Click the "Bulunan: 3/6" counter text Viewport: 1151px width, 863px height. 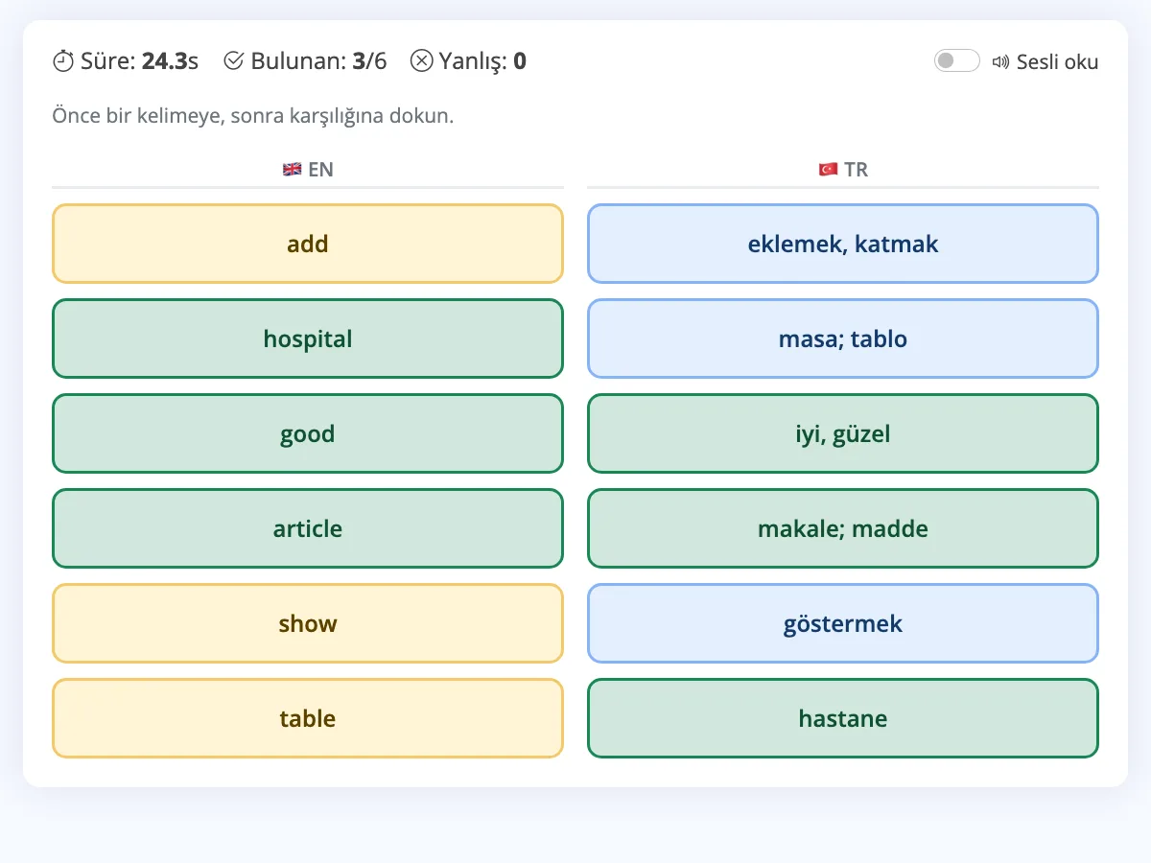(x=318, y=61)
